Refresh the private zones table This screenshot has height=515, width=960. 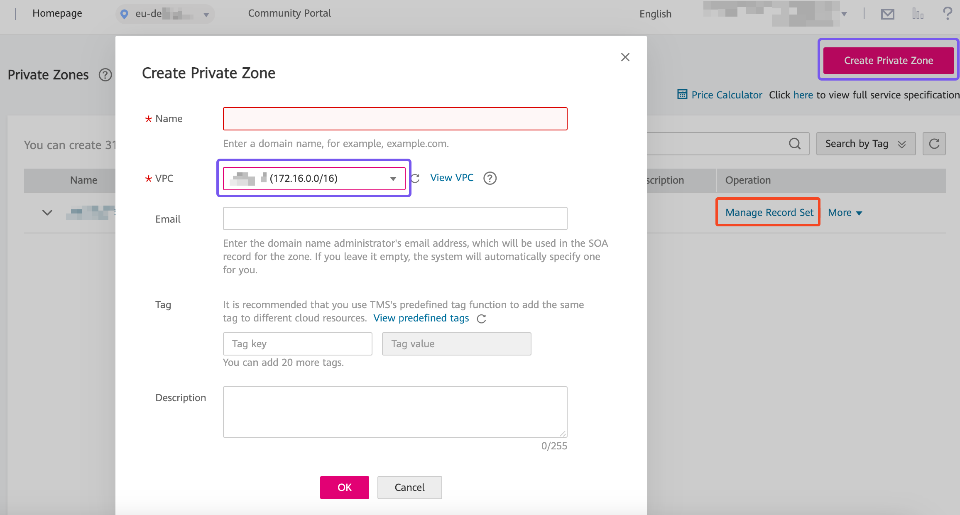pos(934,144)
